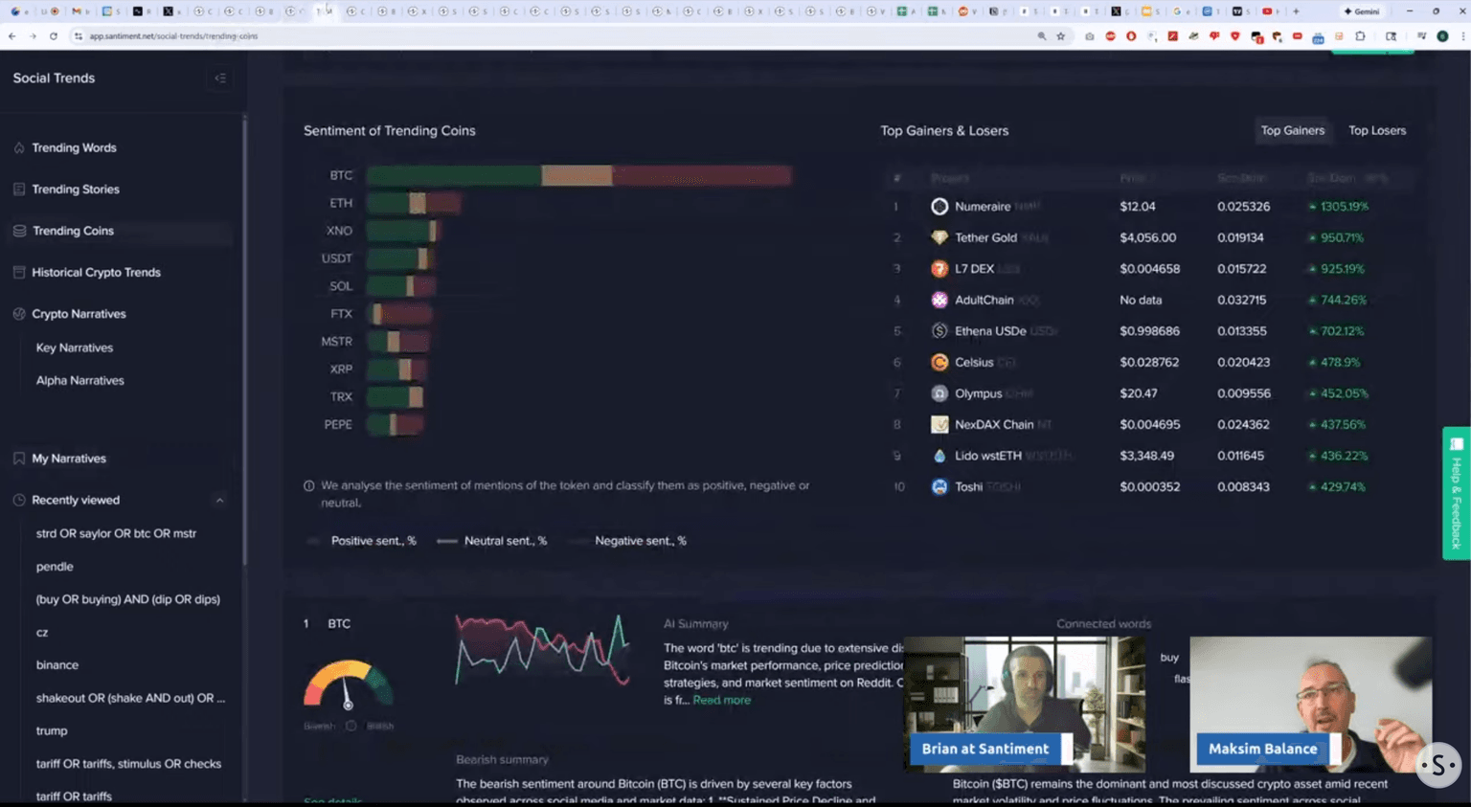This screenshot has height=807, width=1471.
Task: Expand the BTC summary with Read more
Action: point(721,701)
